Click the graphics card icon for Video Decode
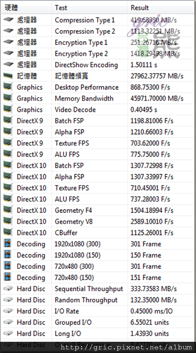The height and width of the screenshot is (353, 196). (x=8, y=109)
